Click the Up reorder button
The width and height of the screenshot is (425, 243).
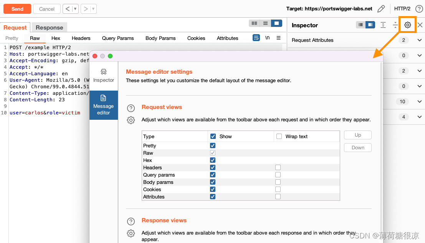click(358, 135)
